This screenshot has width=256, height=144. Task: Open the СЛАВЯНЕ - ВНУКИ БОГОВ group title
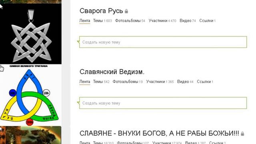[x=159, y=133]
